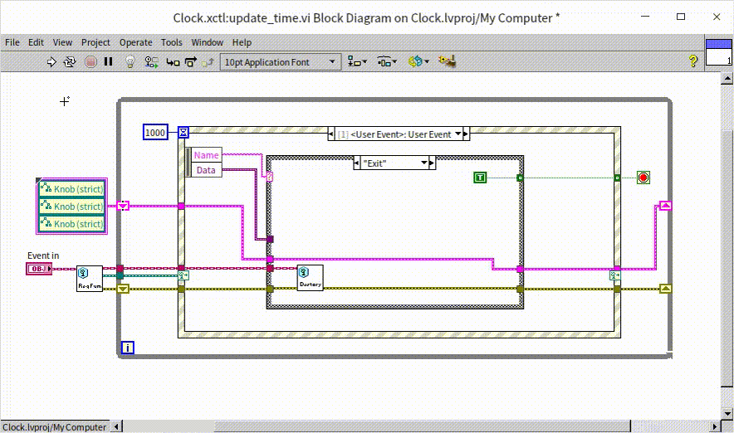
Task: Click the RegFun subVI node
Action: click(89, 278)
